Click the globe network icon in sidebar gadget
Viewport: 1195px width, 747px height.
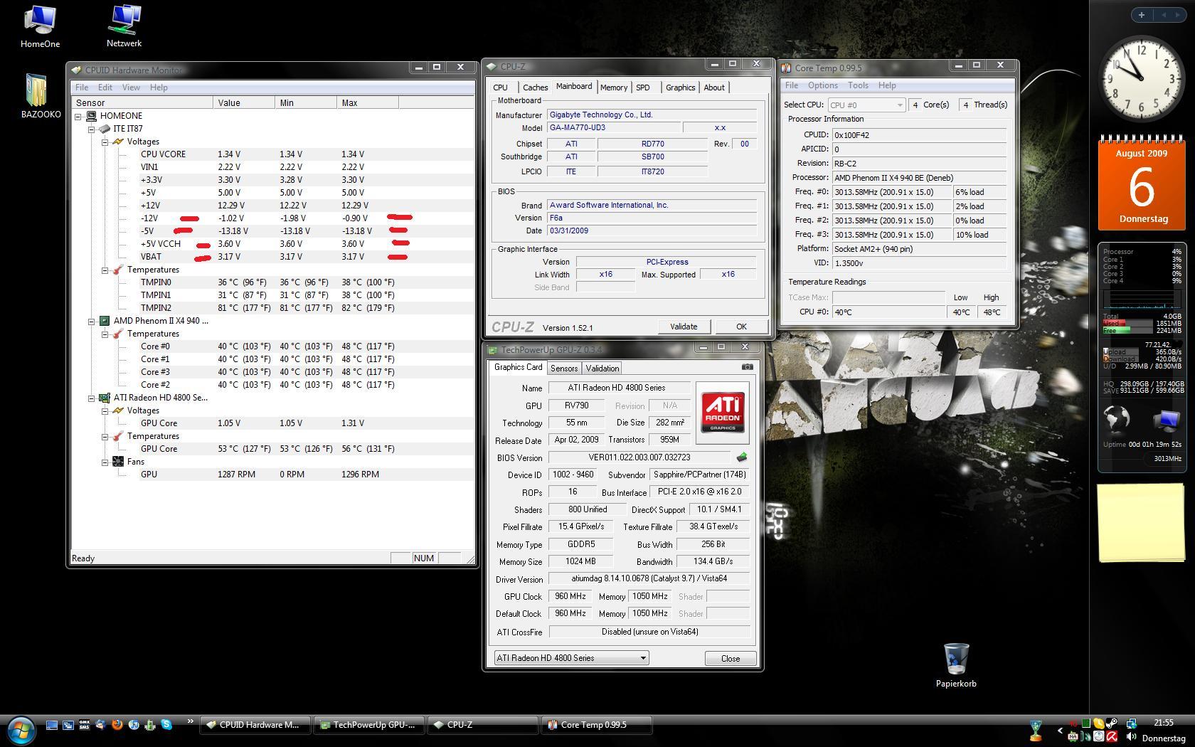tap(1116, 419)
